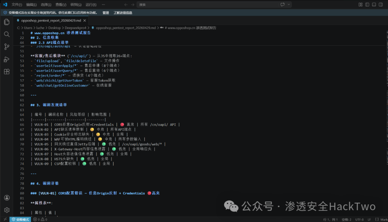Open the 查看(V) menu
The image size is (388, 222).
(61, 5)
